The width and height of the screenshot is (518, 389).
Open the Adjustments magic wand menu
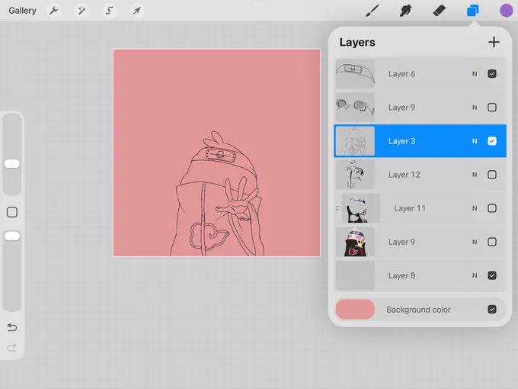pyautogui.click(x=82, y=11)
